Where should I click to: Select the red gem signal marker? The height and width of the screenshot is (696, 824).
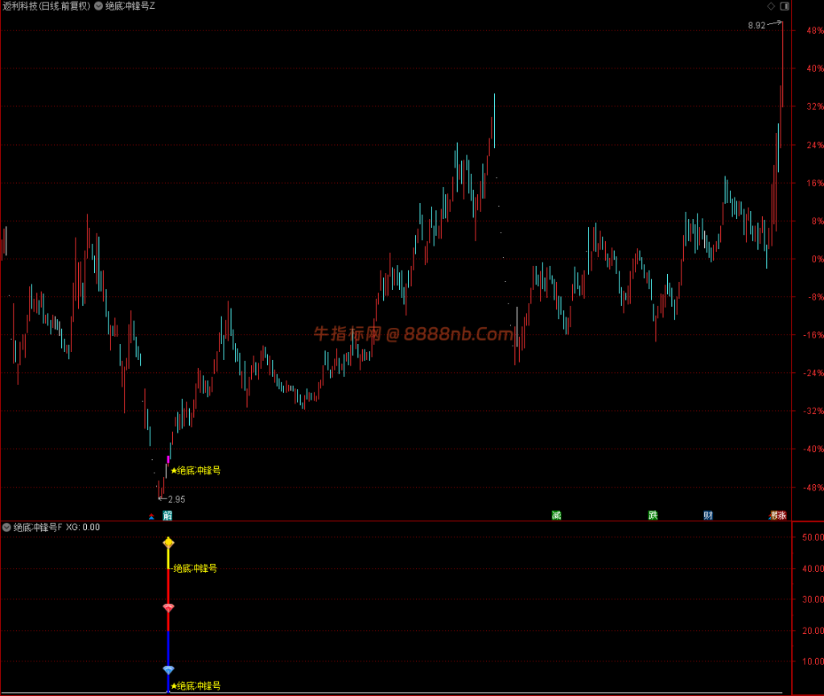click(x=168, y=607)
